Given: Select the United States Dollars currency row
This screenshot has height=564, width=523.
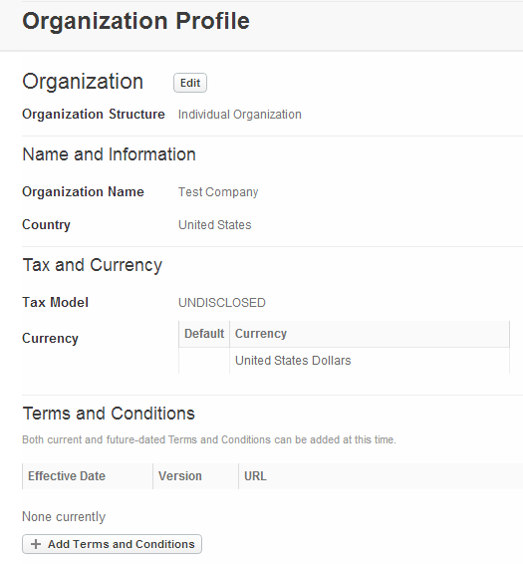Looking at the screenshot, I should point(345,361).
